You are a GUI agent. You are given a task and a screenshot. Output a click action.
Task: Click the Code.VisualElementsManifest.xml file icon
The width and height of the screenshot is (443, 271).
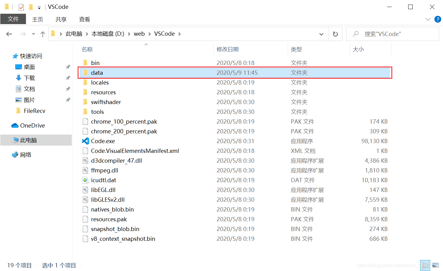(x=86, y=151)
